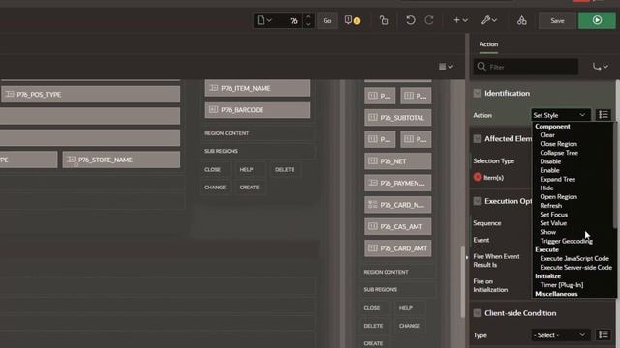Screen dimensions: 620x348
Task: Open the Action select list showing Set Style
Action: [x=560, y=115]
